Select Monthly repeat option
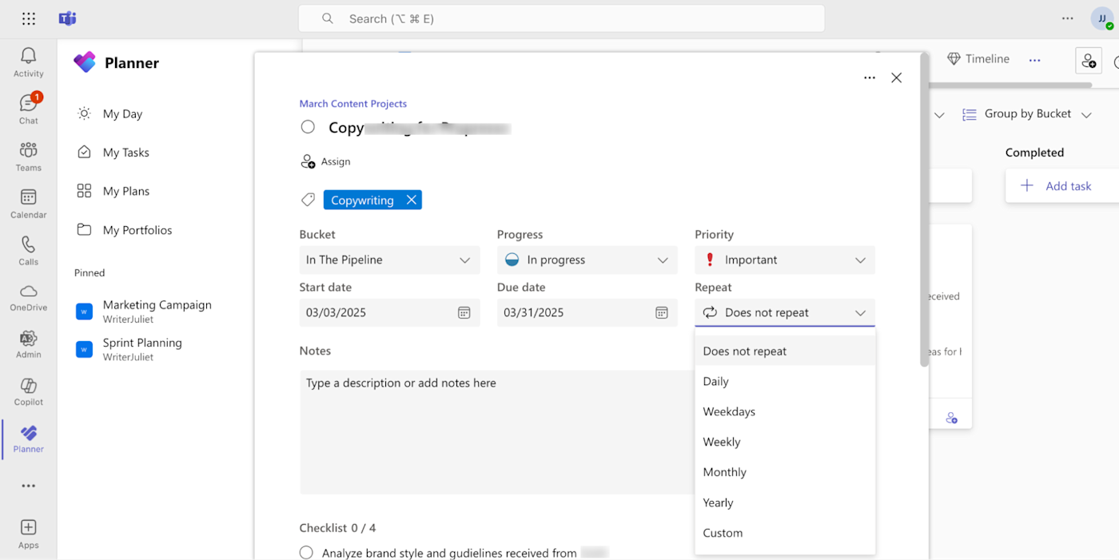The width and height of the screenshot is (1119, 560). pyautogui.click(x=724, y=472)
